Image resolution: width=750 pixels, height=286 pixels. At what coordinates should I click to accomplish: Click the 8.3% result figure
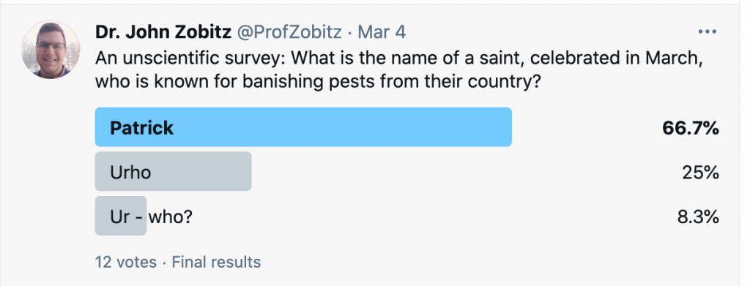pyautogui.click(x=698, y=217)
